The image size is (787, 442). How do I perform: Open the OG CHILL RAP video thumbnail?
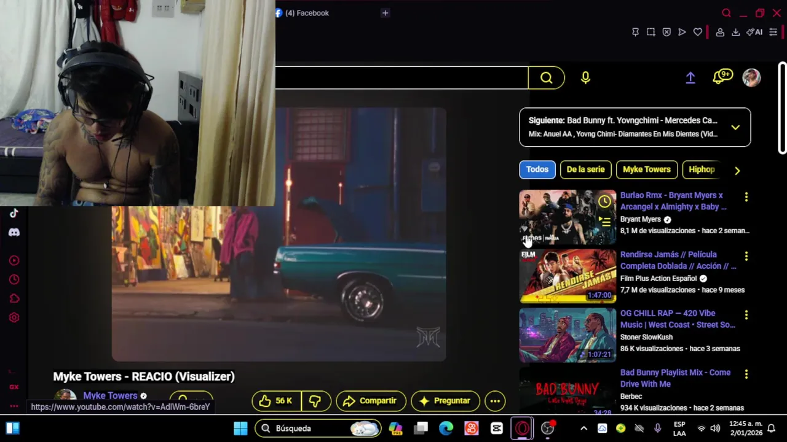click(568, 335)
